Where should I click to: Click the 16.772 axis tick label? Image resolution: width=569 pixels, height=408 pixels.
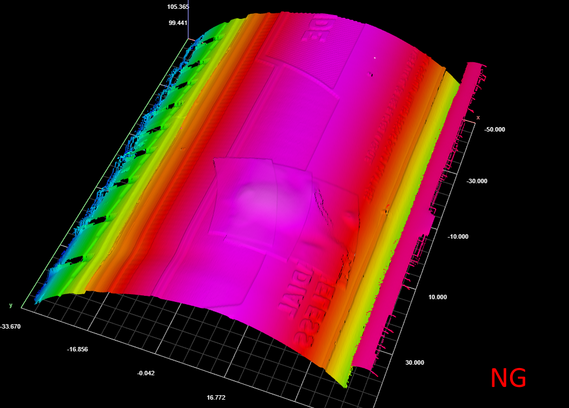pyautogui.click(x=216, y=397)
